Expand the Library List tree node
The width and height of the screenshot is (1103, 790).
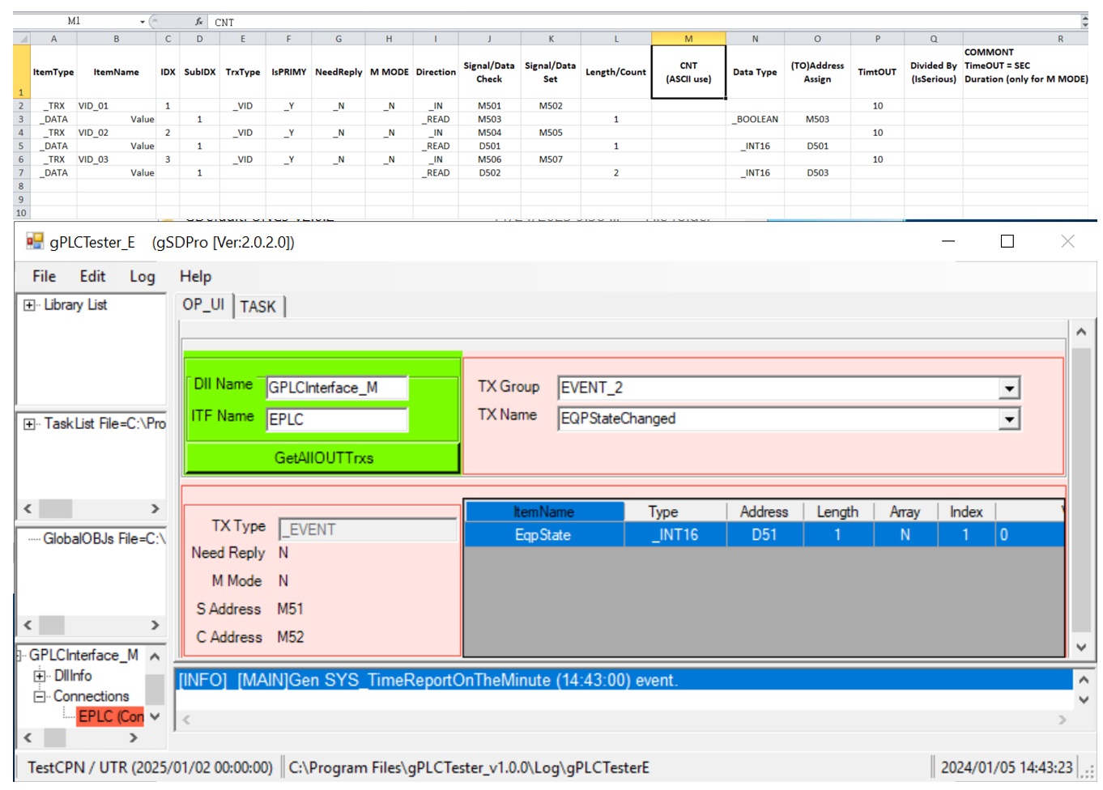click(x=29, y=305)
